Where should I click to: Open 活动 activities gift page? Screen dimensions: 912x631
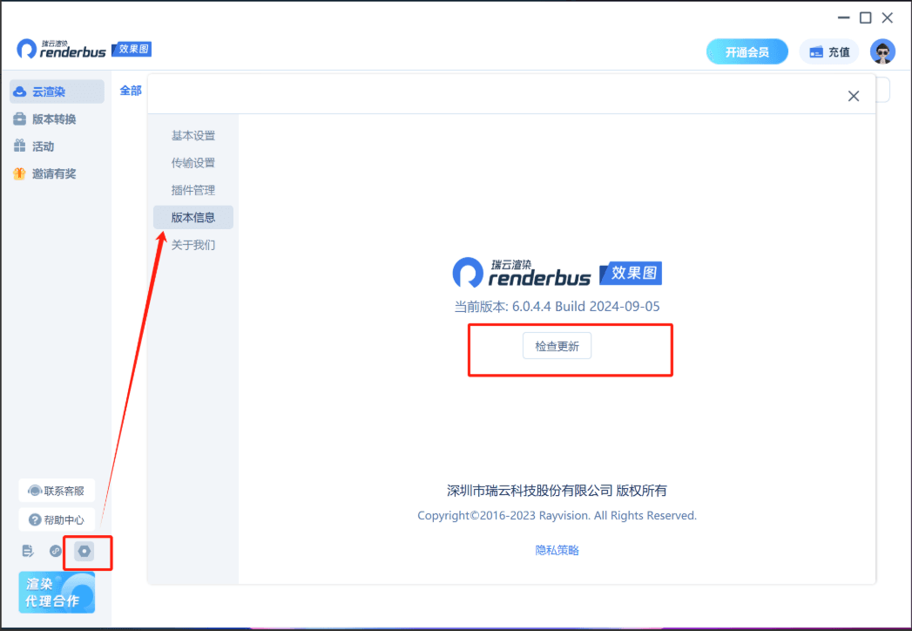(x=44, y=146)
